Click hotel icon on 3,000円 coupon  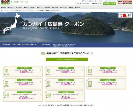click(x=6, y=71)
